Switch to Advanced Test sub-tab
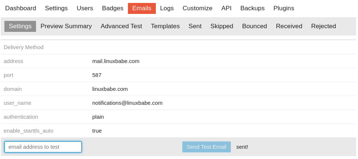The width and height of the screenshot is (358, 159). point(121,26)
